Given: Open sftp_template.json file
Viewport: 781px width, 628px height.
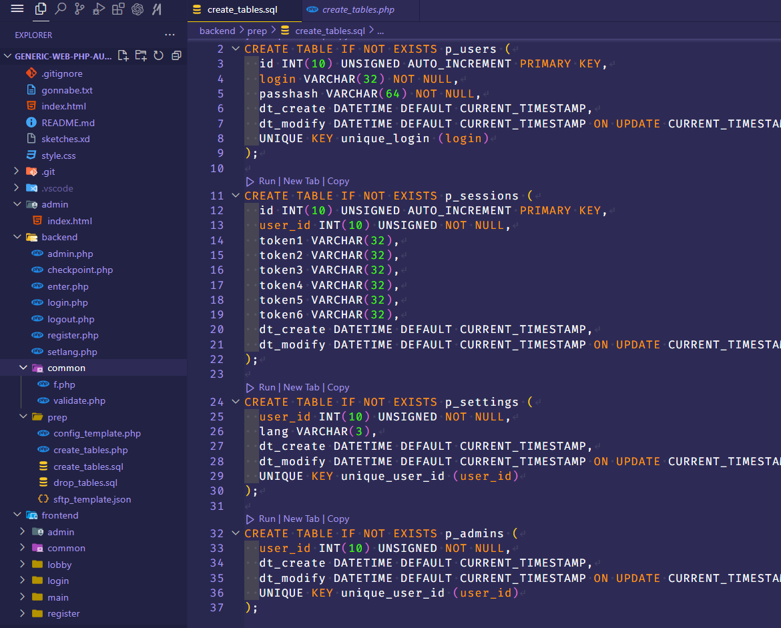Looking at the screenshot, I should tap(92, 499).
